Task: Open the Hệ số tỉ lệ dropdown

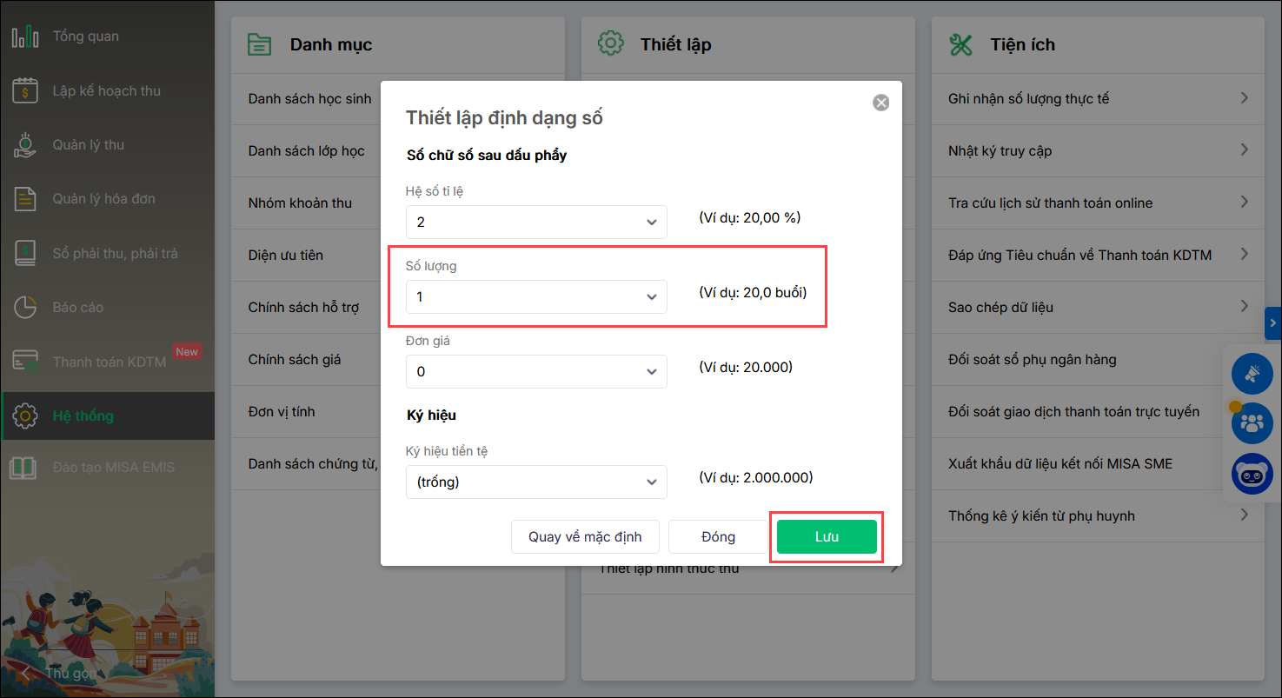Action: [536, 222]
